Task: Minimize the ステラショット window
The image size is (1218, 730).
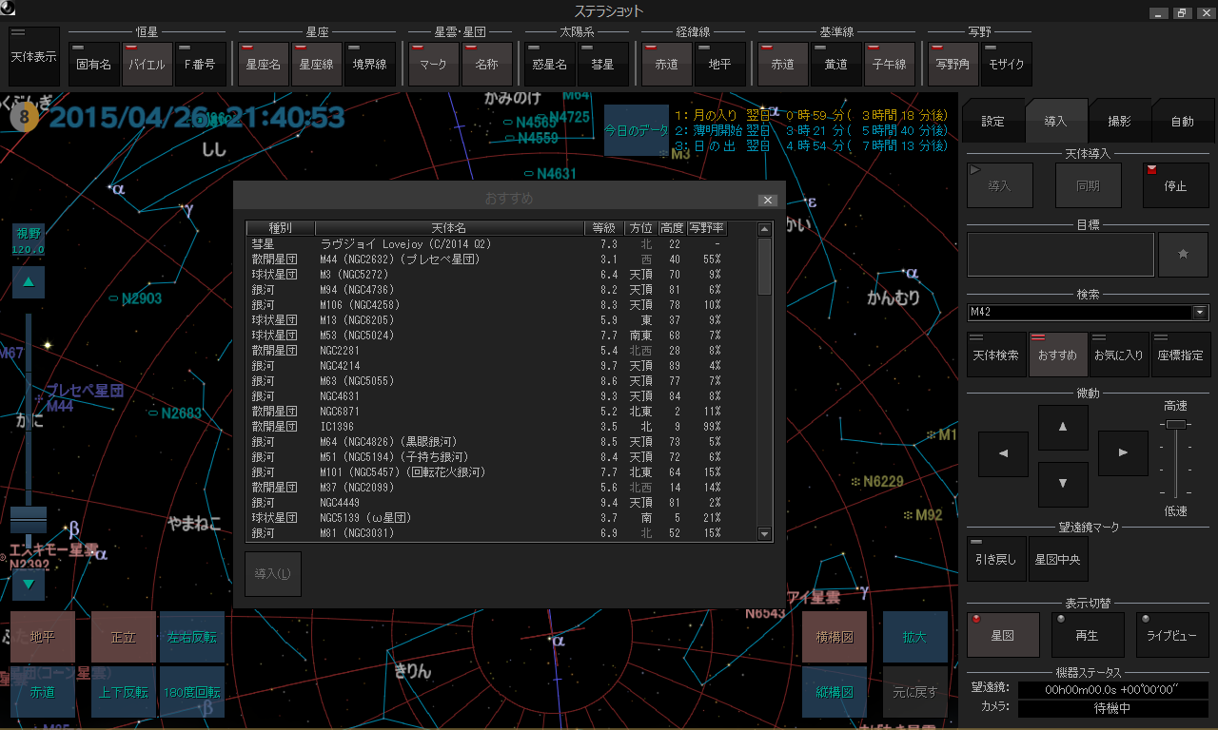Action: coord(1158,12)
